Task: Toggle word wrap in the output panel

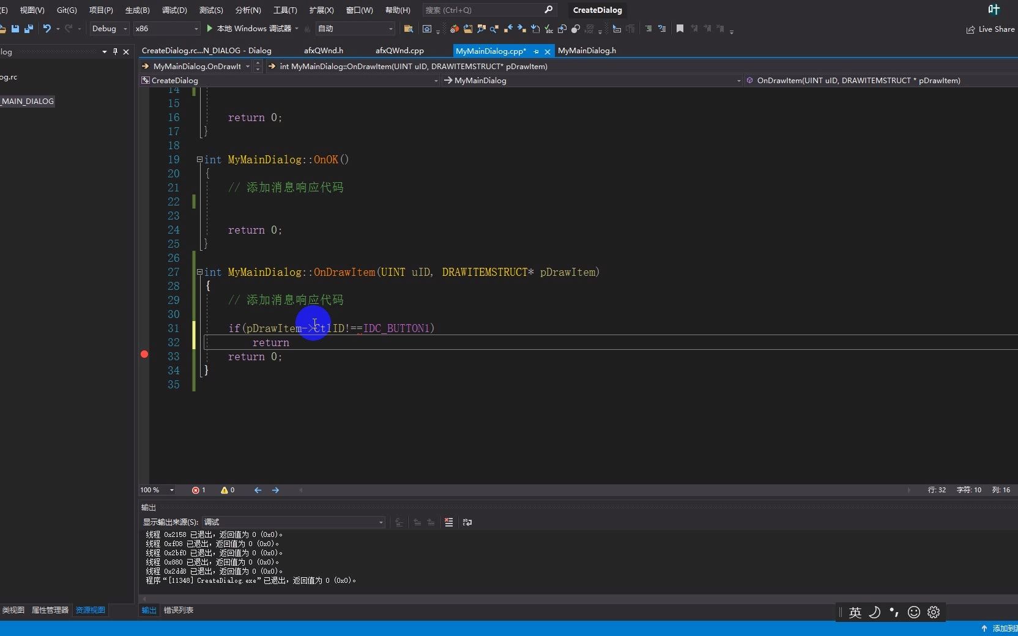Action: 467,522
